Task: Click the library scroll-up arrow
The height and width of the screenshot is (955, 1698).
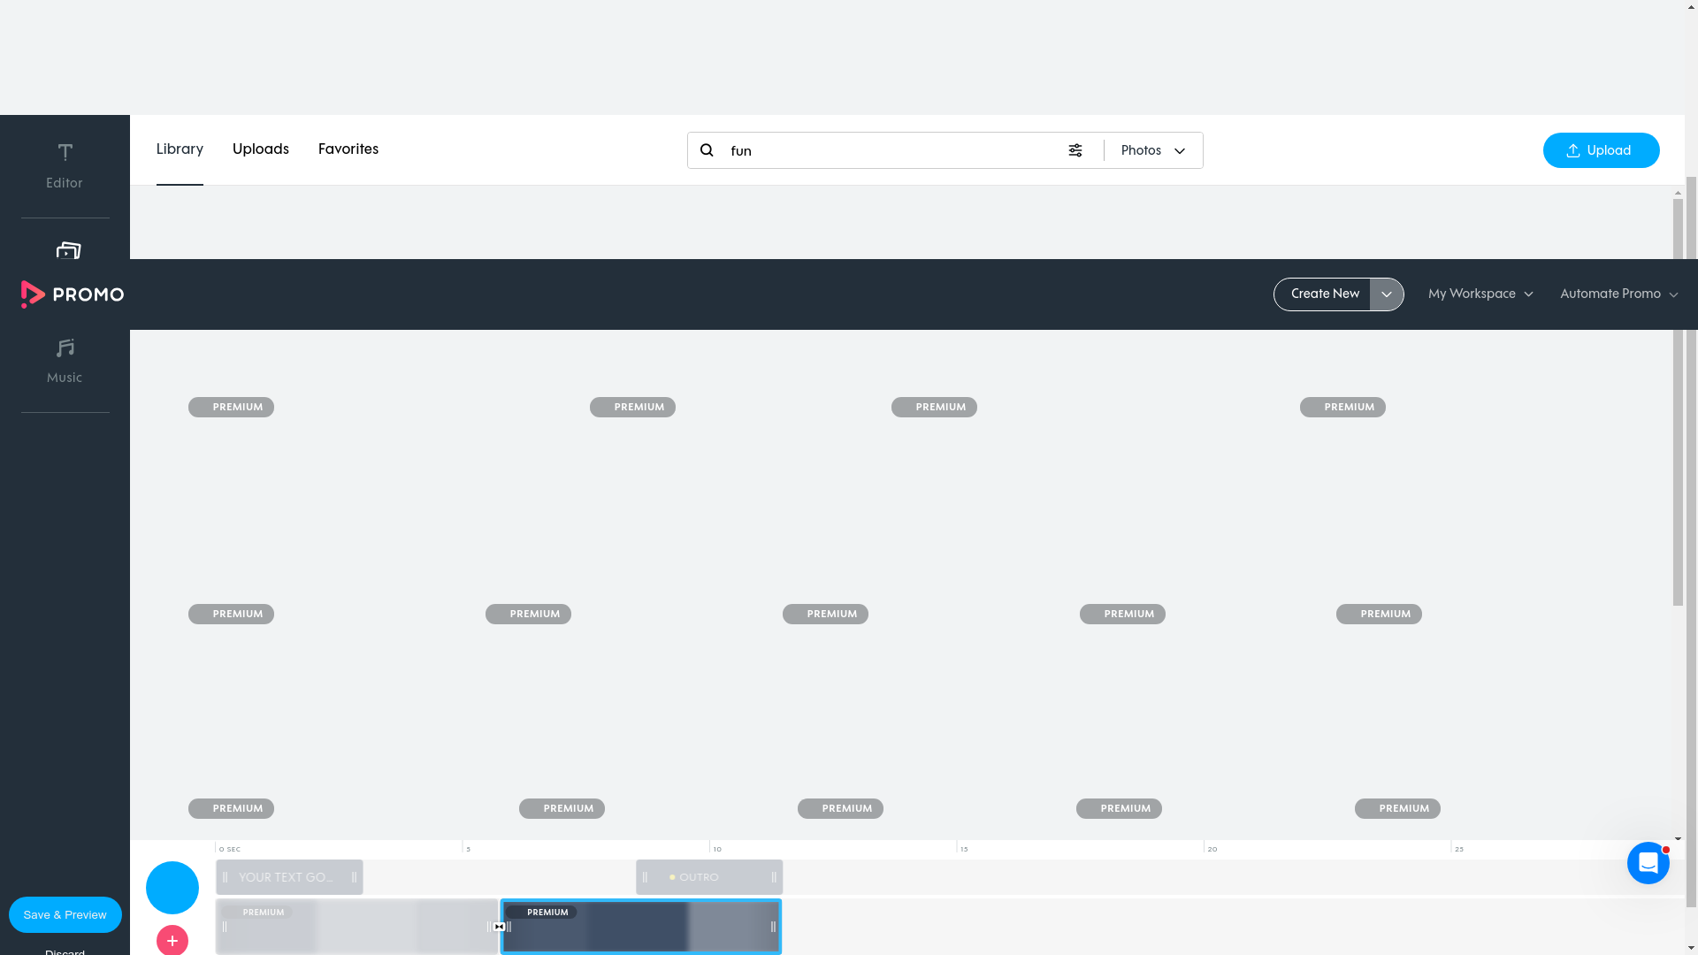Action: pyautogui.click(x=1678, y=192)
